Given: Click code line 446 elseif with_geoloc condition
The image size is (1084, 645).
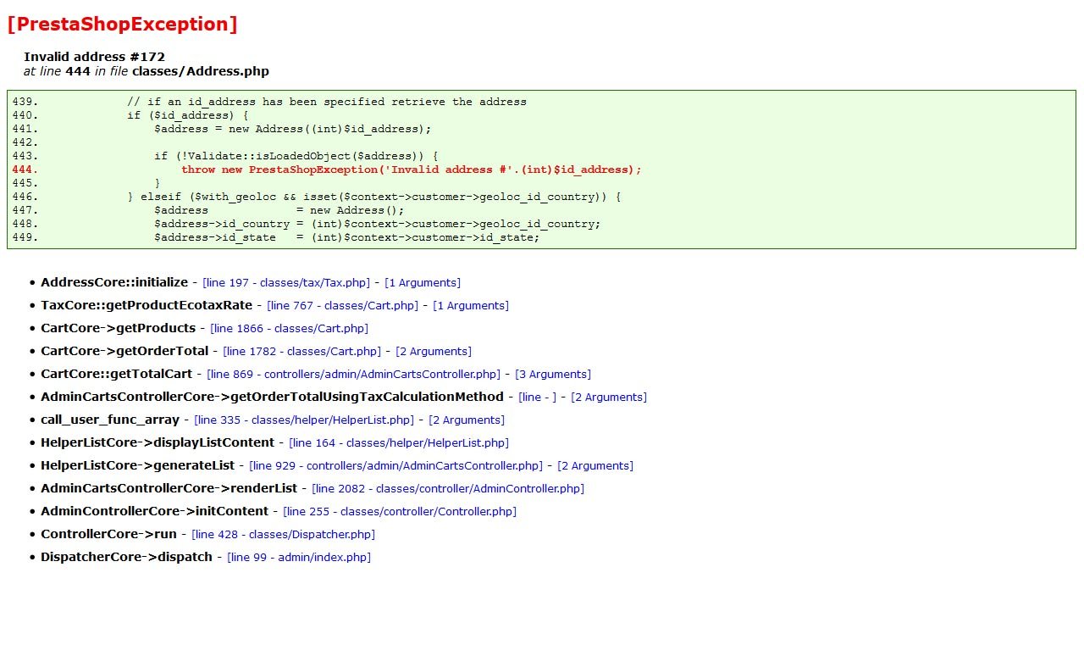Looking at the screenshot, I should tap(374, 197).
